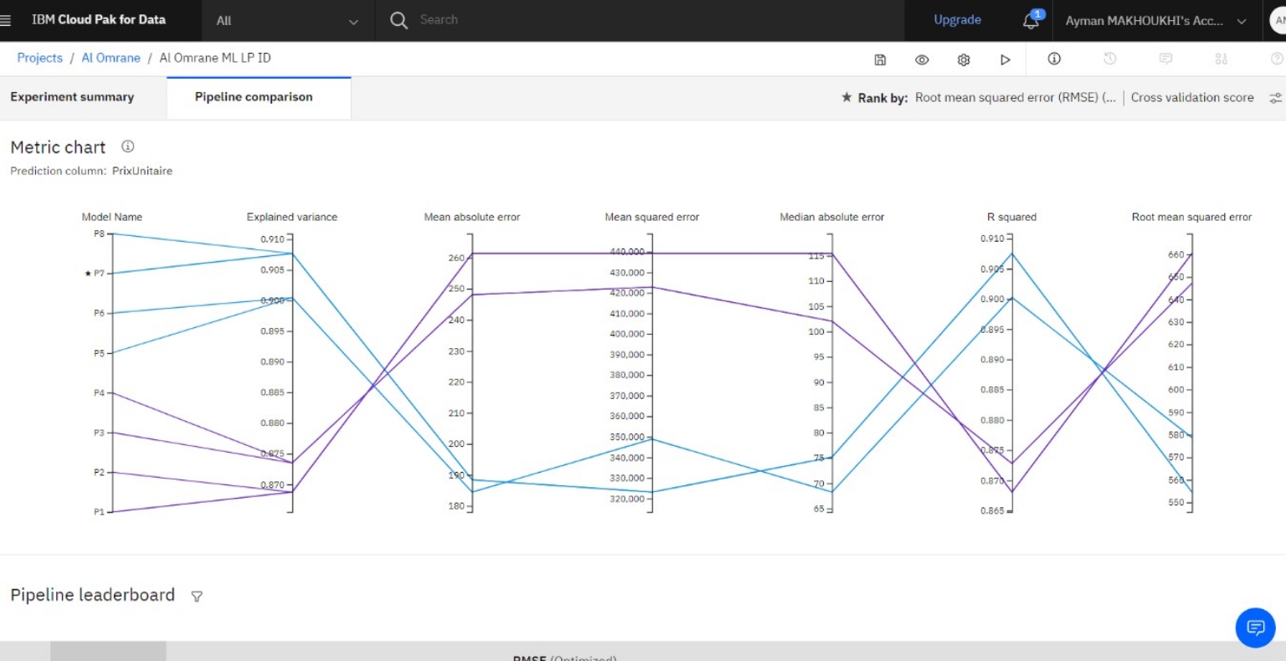Open ranking settings slider icon
Viewport: 1286px width, 661px height.
1275,98
